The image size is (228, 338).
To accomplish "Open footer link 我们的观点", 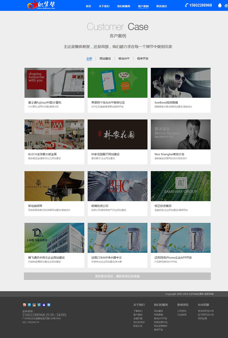I will click(139, 322).
